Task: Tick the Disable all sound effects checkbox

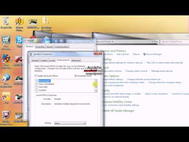Action: point(36,76)
